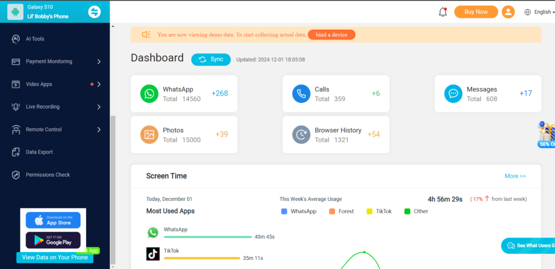Click the sidebar vertical scrollbar

113,189
